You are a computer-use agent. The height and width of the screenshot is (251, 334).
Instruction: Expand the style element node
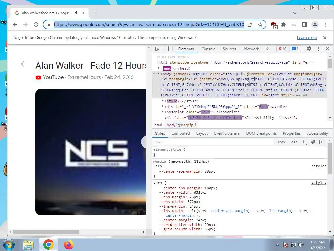(x=162, y=101)
